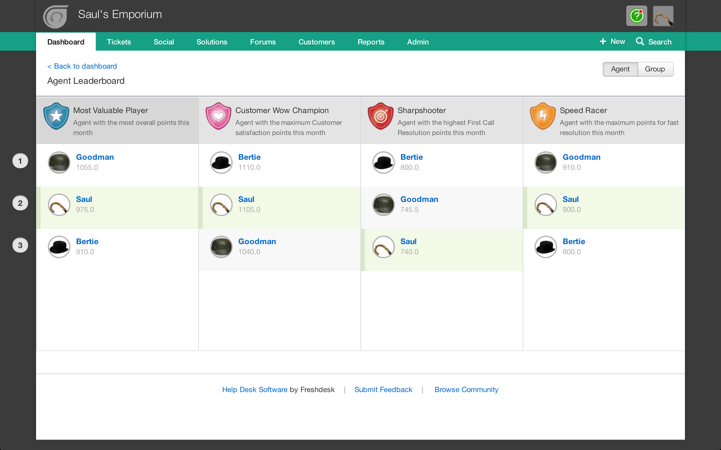
Task: Open the Admin tab
Action: pyautogui.click(x=418, y=42)
